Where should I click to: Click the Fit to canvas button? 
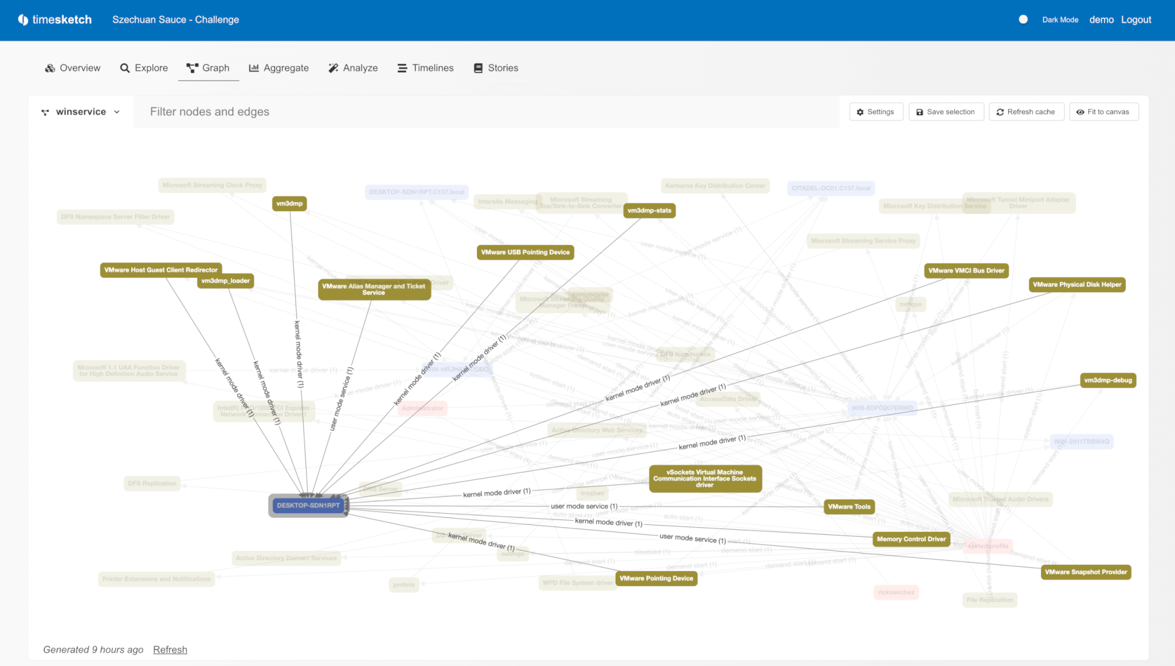[x=1103, y=112]
